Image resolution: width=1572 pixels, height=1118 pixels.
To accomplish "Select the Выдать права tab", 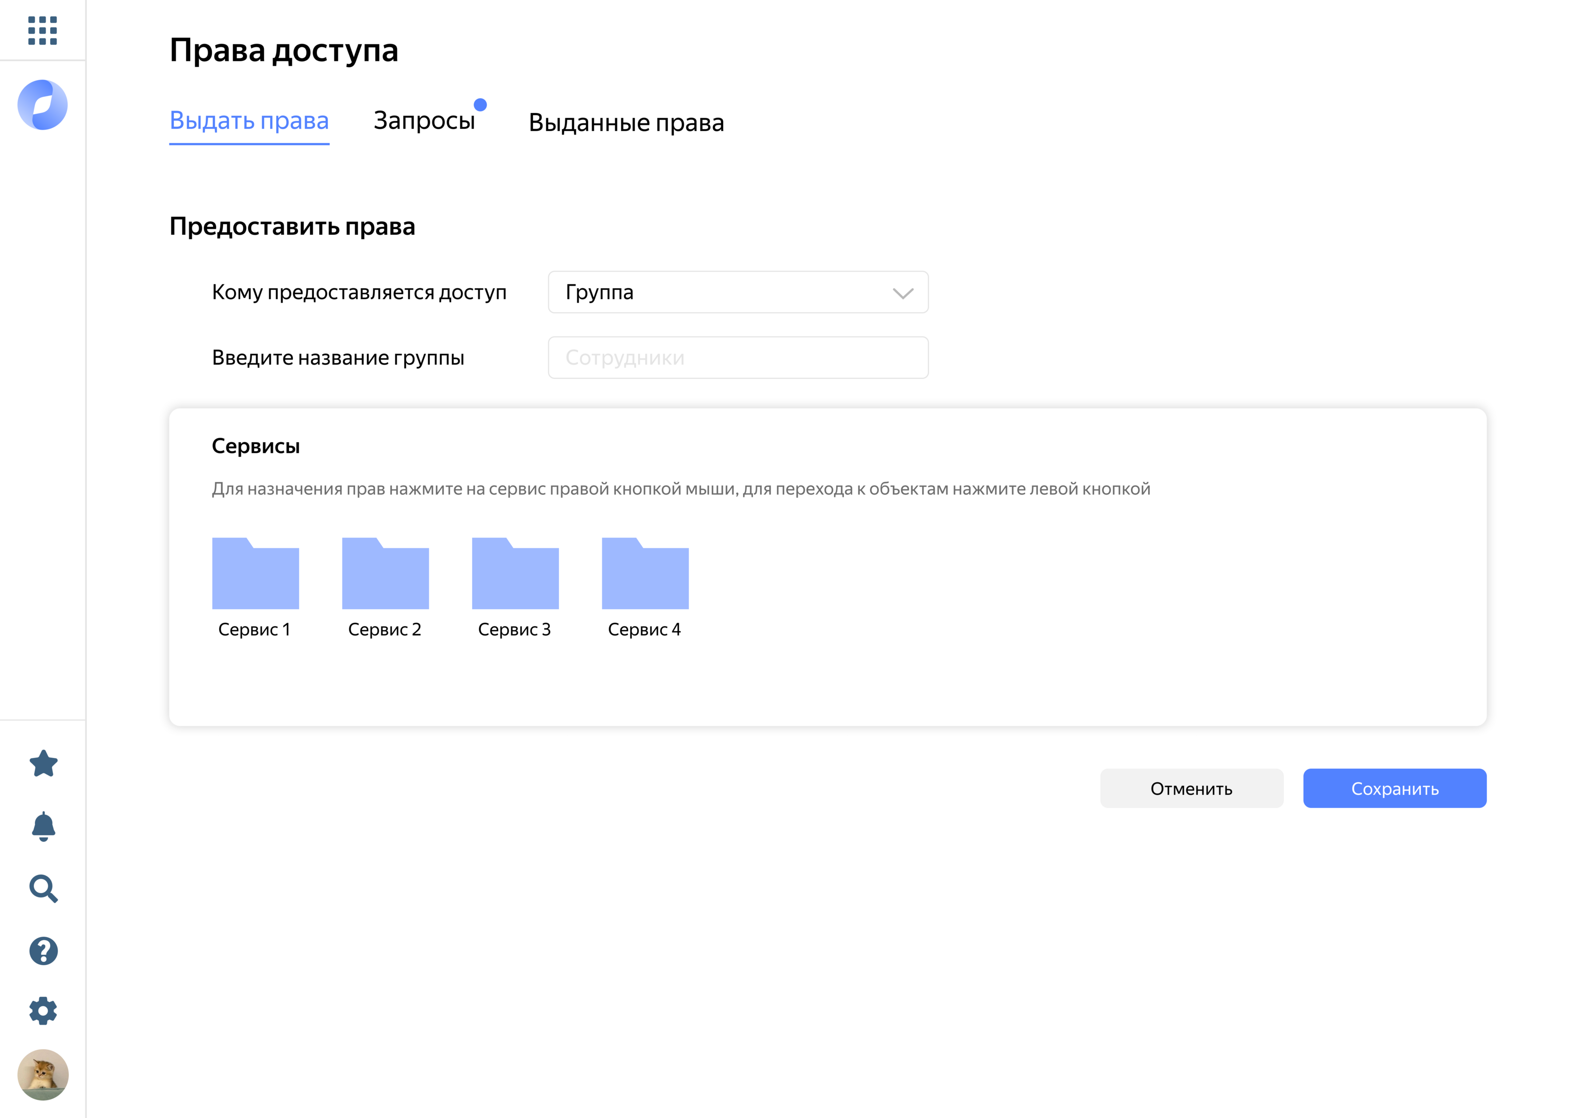I will pos(249,121).
